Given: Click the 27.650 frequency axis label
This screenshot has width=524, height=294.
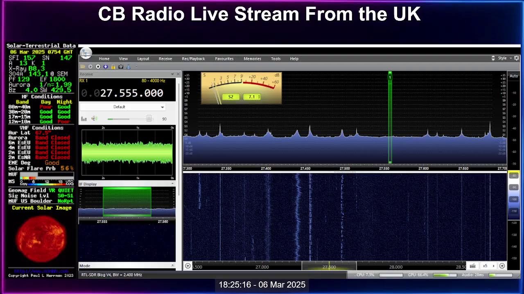Looking at the screenshot, I should (463, 168).
